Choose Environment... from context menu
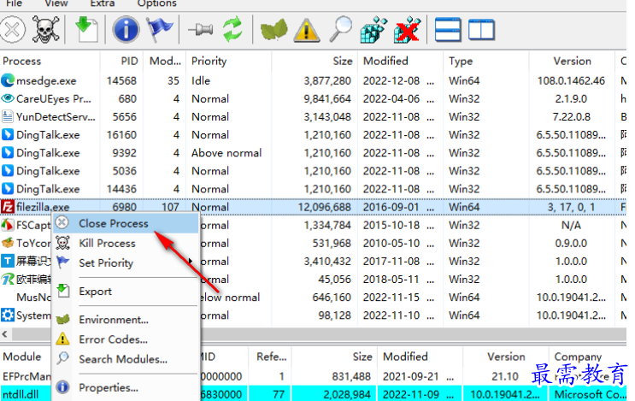This screenshot has height=401, width=635. pos(126,320)
